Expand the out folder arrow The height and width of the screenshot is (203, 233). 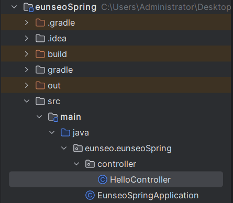[x=27, y=85]
